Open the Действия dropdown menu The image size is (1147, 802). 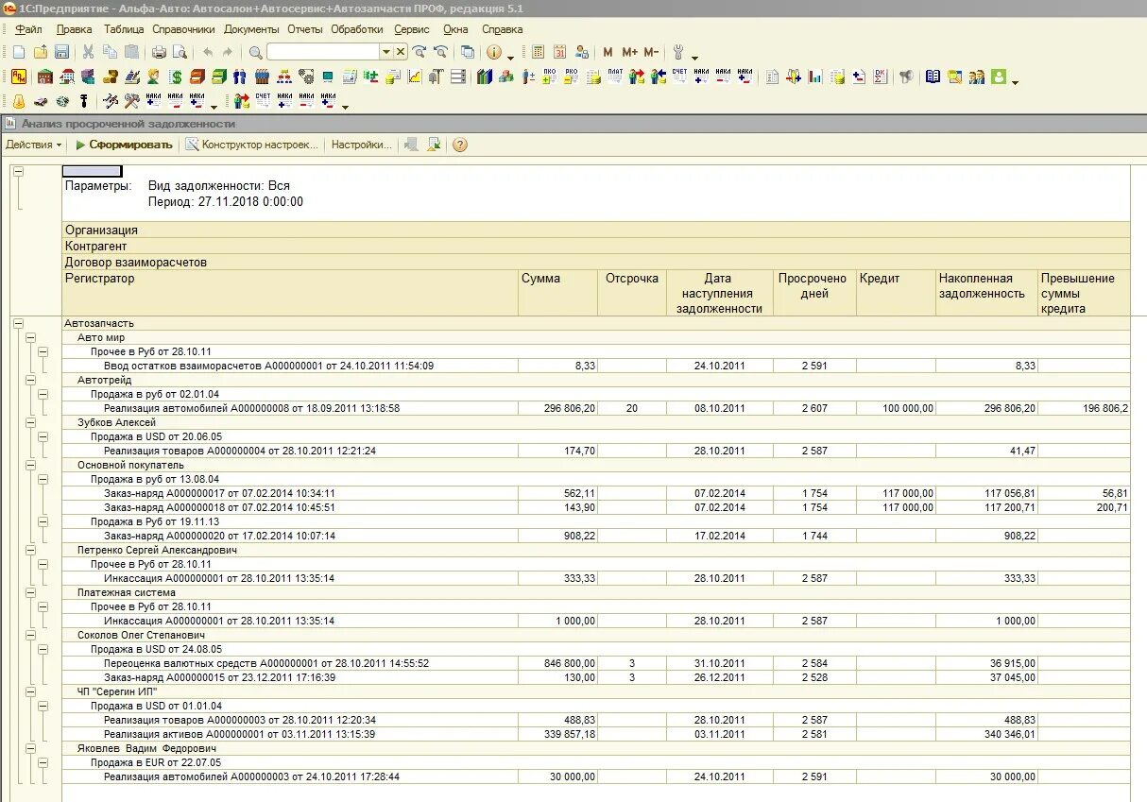[34, 145]
